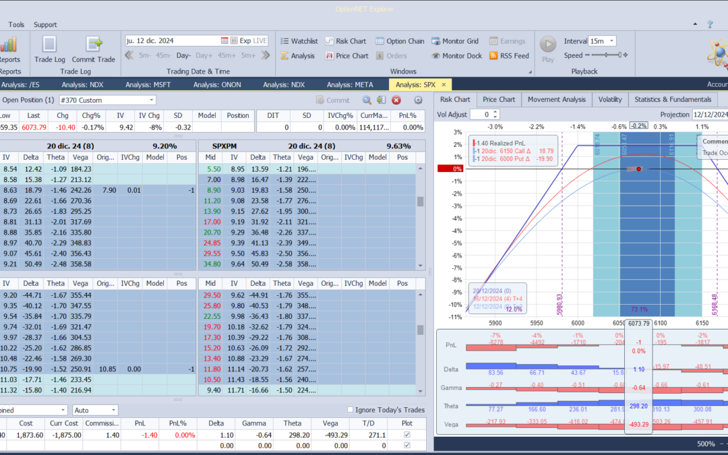This screenshot has width=728, height=455.
Task: Open the Analysis window from ribbon
Action: pos(298,56)
